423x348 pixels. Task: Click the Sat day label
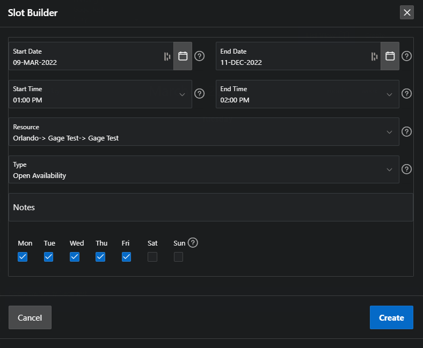(152, 243)
